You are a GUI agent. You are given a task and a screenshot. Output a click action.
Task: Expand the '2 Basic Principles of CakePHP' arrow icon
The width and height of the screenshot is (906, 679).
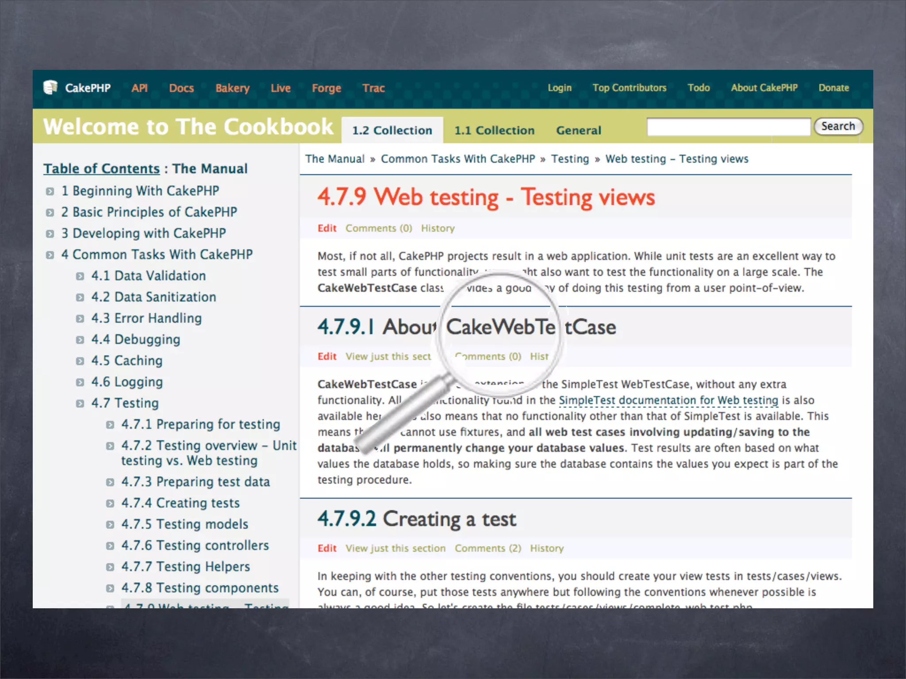pos(50,213)
